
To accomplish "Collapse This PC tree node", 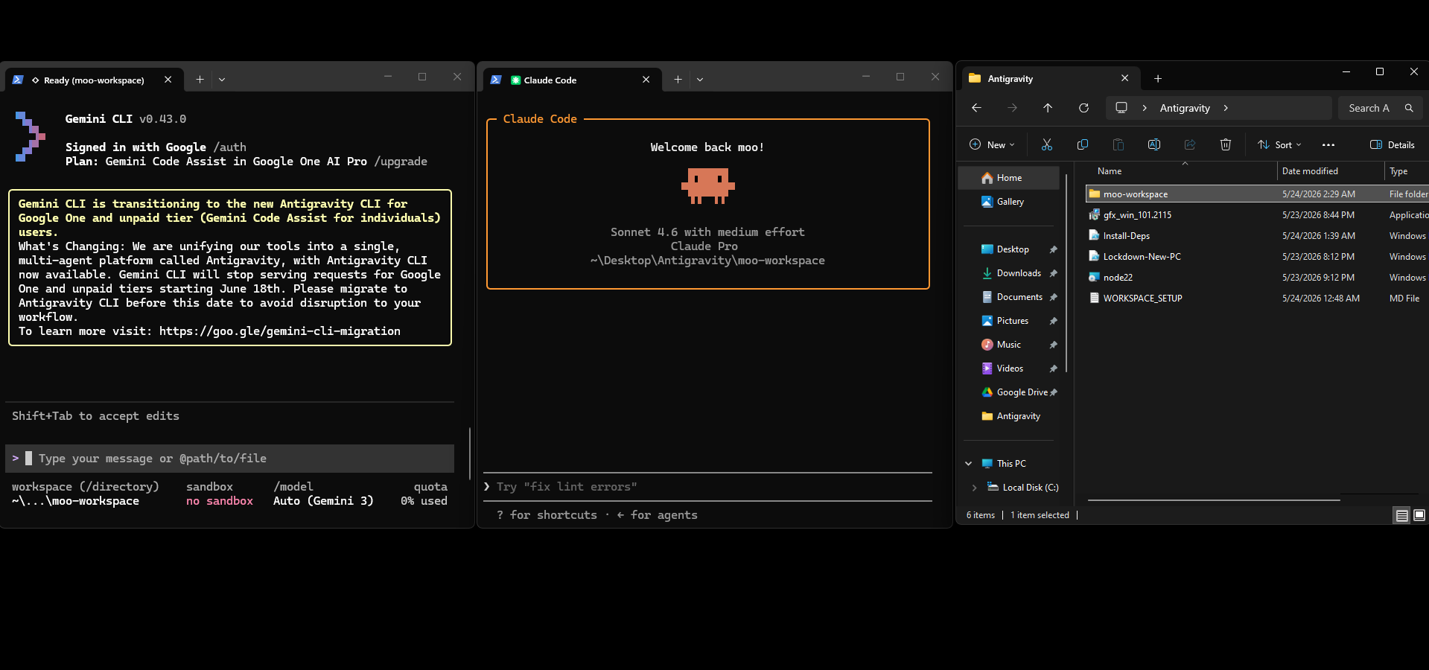I will 969,464.
